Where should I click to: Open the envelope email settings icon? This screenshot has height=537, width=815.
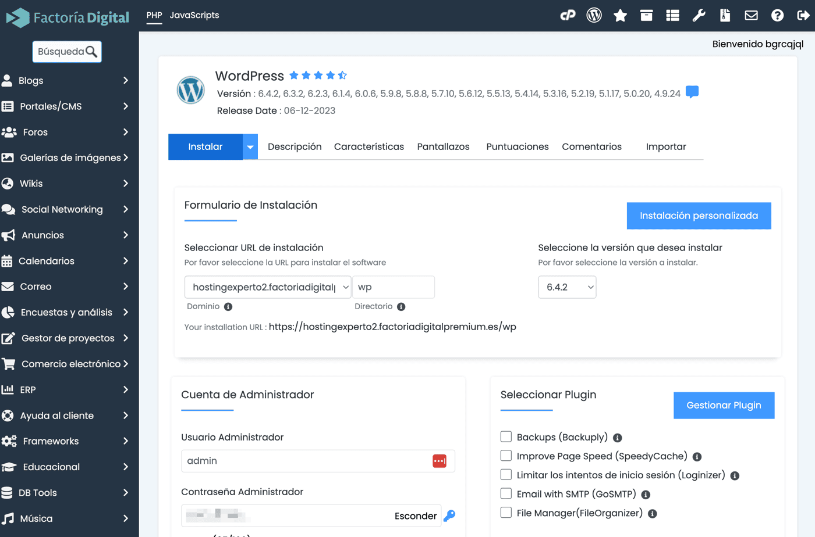tap(751, 16)
